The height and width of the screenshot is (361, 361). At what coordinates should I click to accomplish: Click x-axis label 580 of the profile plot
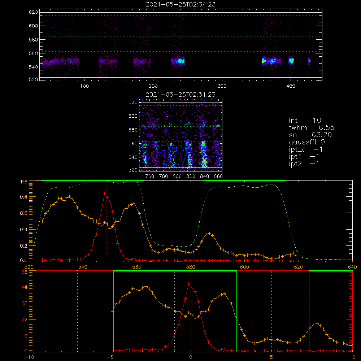(x=191, y=267)
